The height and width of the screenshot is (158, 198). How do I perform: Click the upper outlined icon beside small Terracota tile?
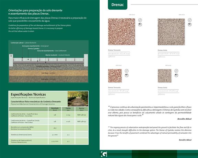point(126,71)
